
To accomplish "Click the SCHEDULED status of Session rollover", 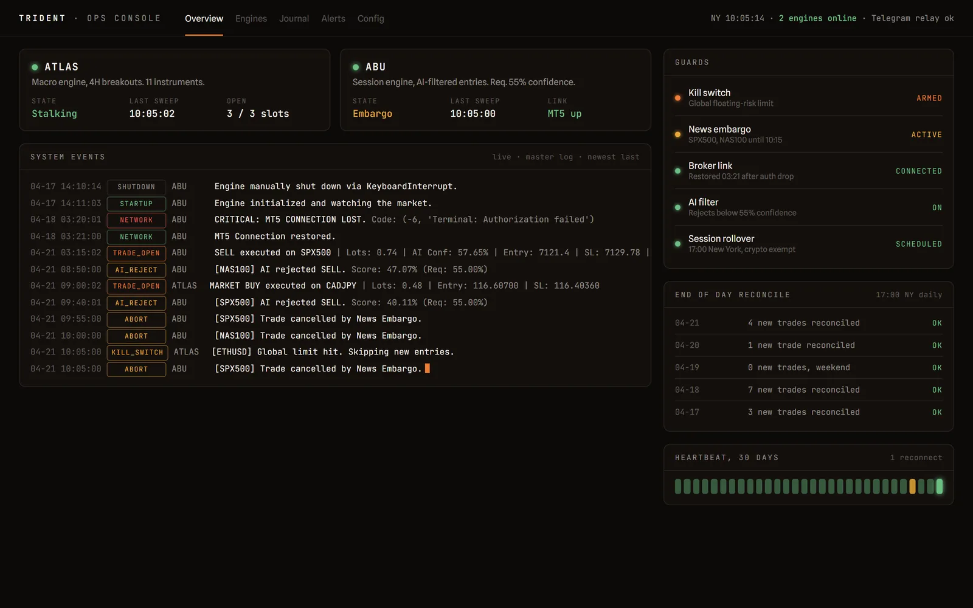I will click(x=919, y=244).
